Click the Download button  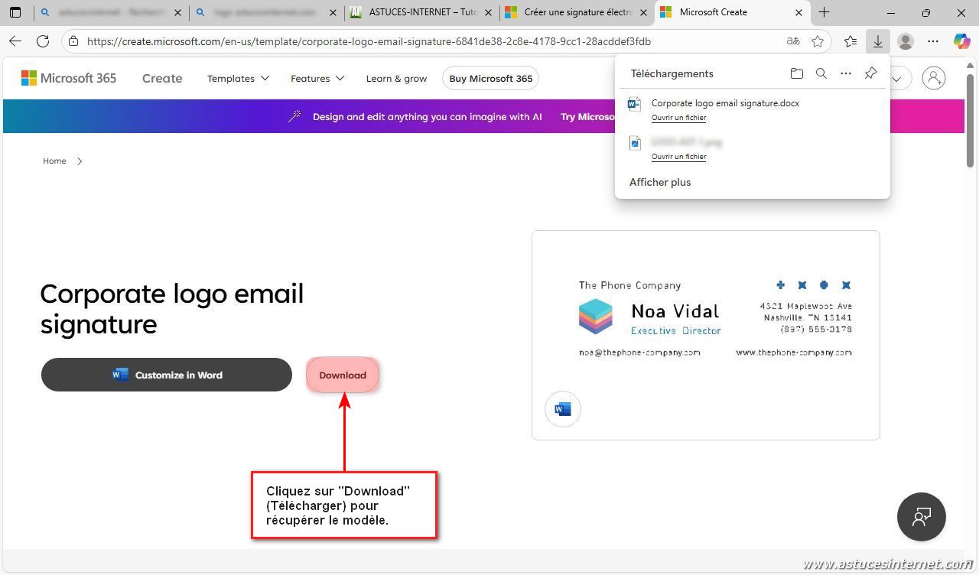tap(343, 375)
